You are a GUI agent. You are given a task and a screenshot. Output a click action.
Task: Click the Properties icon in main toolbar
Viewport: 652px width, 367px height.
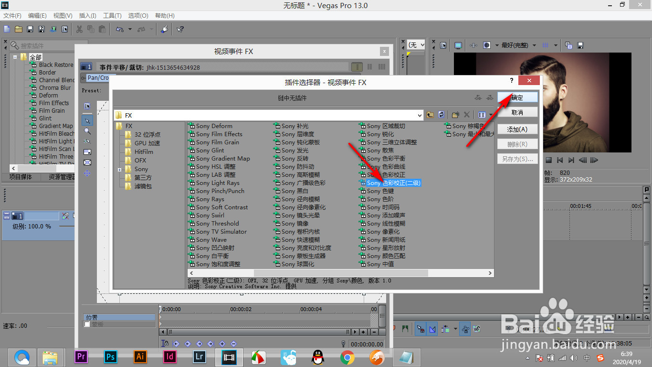[64, 29]
